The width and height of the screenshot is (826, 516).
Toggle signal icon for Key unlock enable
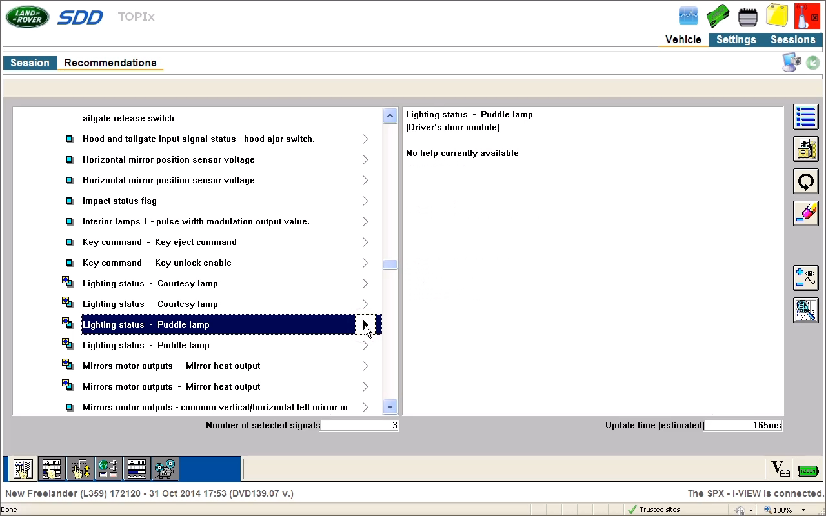pyautogui.click(x=69, y=263)
